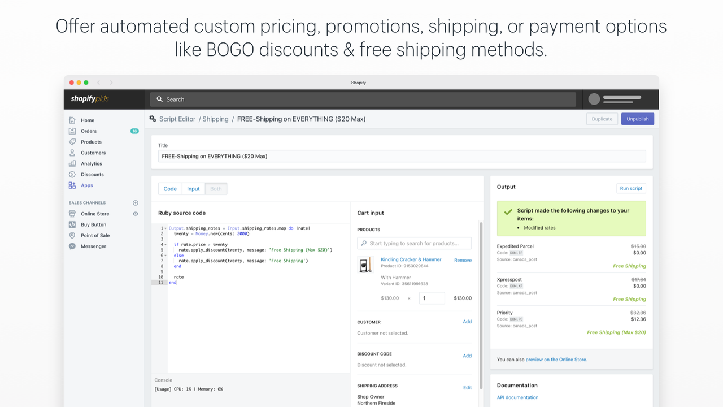Screen dimensions: 723x407
Task: Open the account menu avatar
Action: 594,99
